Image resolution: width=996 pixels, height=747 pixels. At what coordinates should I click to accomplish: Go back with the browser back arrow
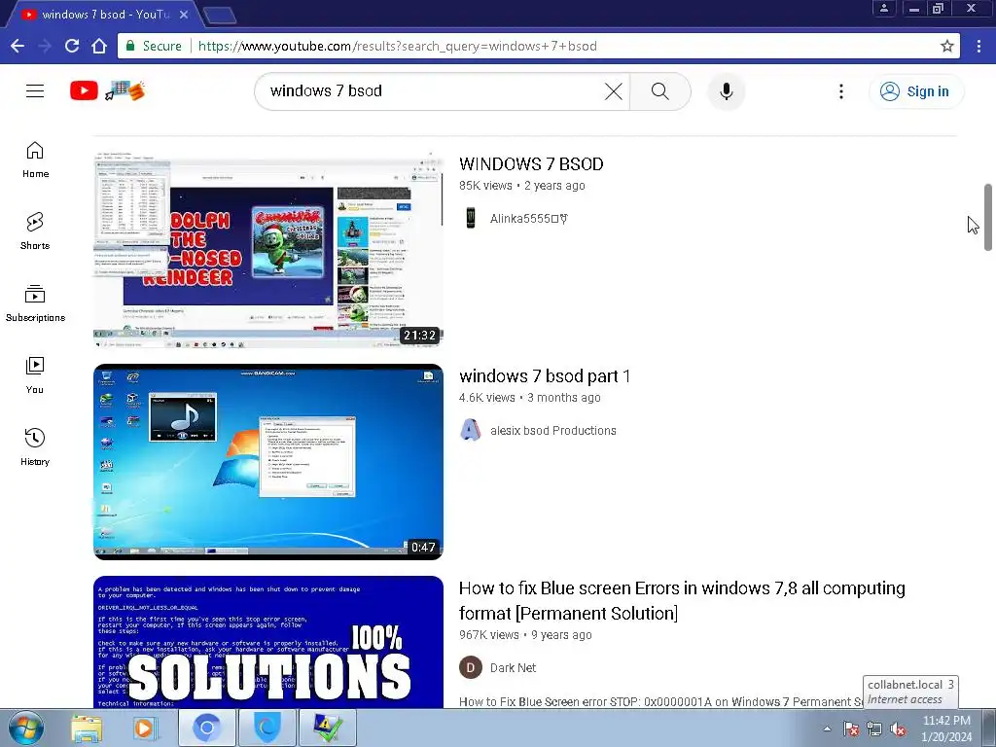point(18,46)
